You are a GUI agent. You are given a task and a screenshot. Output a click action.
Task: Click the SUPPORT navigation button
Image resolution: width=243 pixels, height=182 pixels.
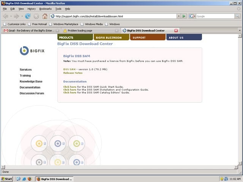tap(148, 37)
